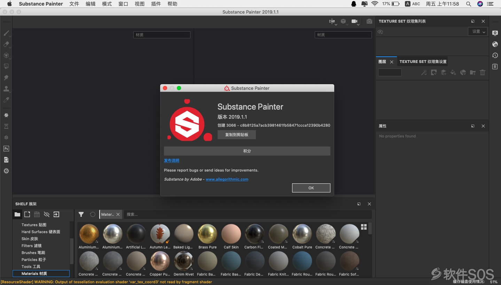Open the www.allegorithmic.com link
501x285 pixels.
(x=227, y=179)
